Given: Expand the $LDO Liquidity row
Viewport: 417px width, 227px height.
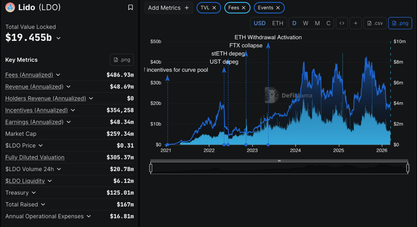Looking at the screenshot, I should 50,181.
